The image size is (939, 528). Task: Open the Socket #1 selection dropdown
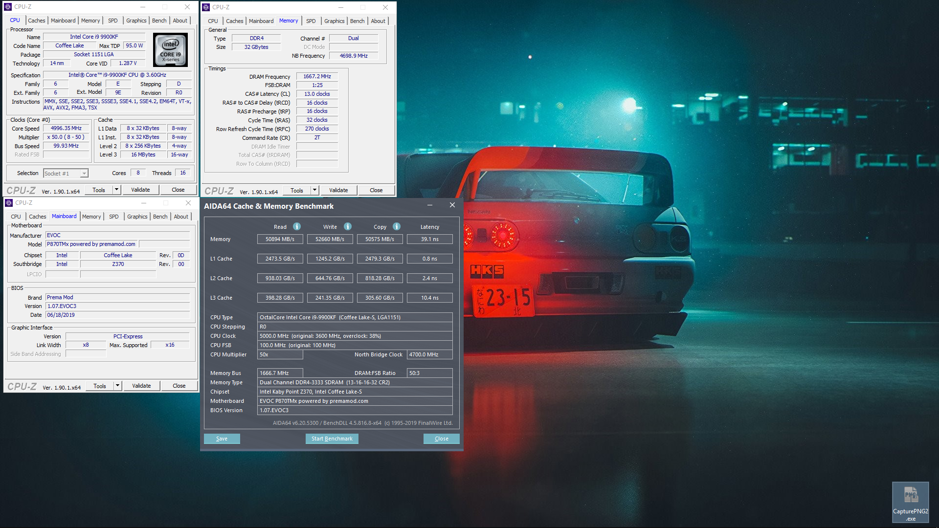84,174
